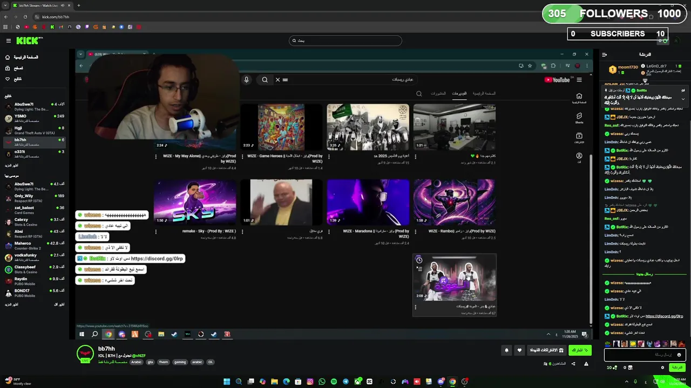Go to the home page icon in sidebar

pyautogui.click(x=7, y=57)
